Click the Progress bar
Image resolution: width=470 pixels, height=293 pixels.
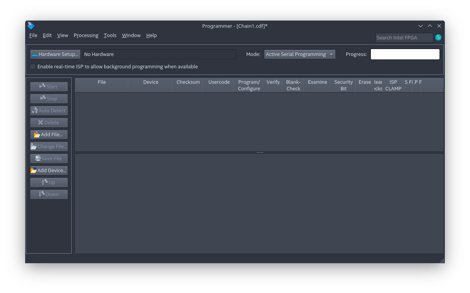(405, 54)
